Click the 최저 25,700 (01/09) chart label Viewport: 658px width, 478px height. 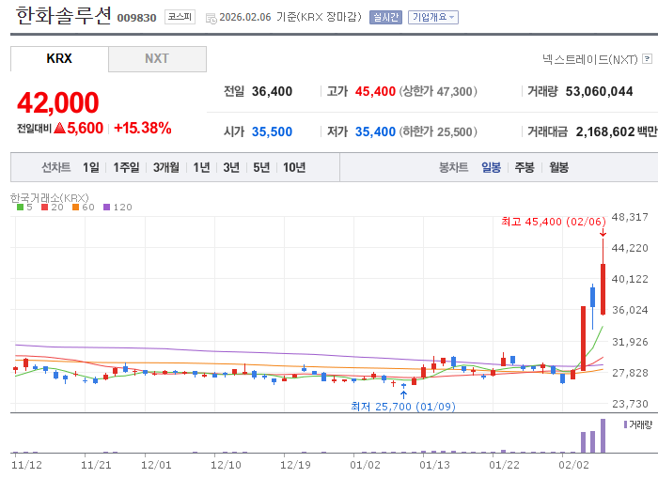[x=403, y=407]
